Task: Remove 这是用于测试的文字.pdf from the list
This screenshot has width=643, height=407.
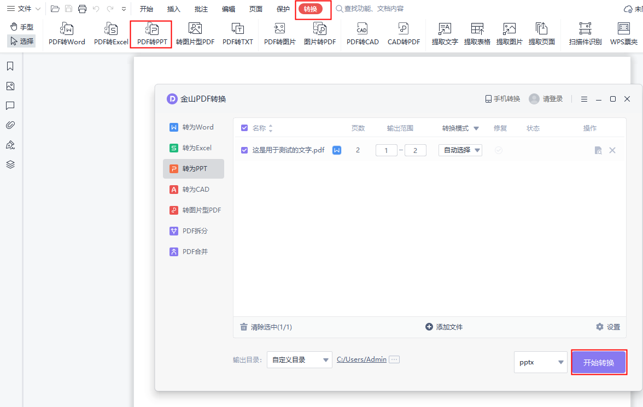Action: point(612,150)
